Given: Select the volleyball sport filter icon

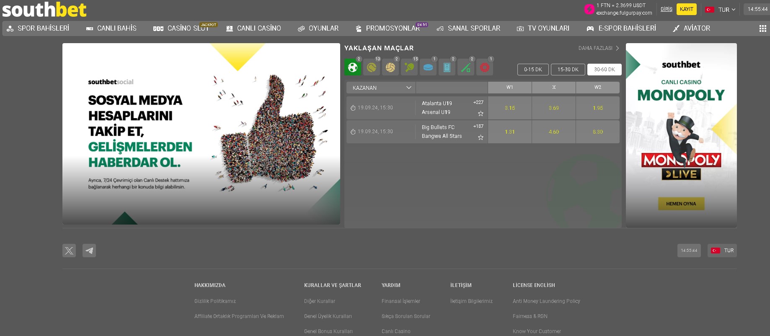Looking at the screenshot, I should (390, 67).
